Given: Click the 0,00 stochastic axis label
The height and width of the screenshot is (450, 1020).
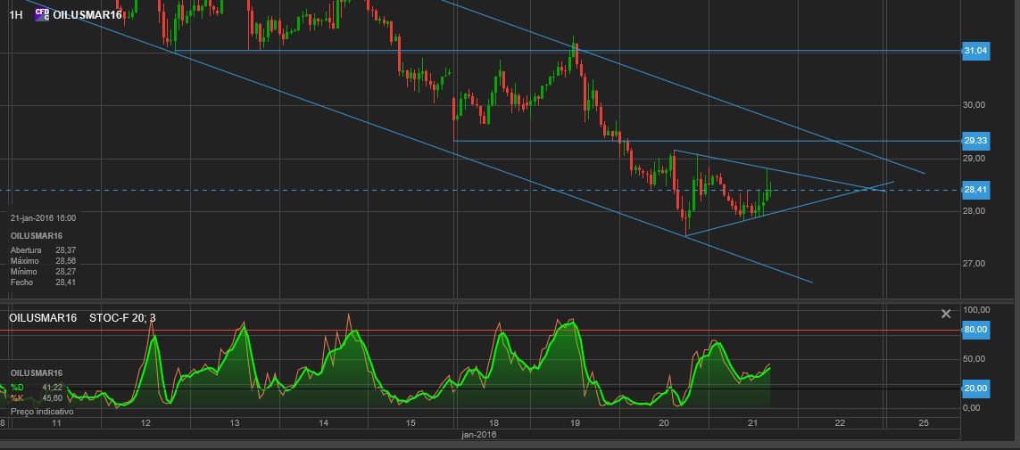Looking at the screenshot, I should (971, 408).
